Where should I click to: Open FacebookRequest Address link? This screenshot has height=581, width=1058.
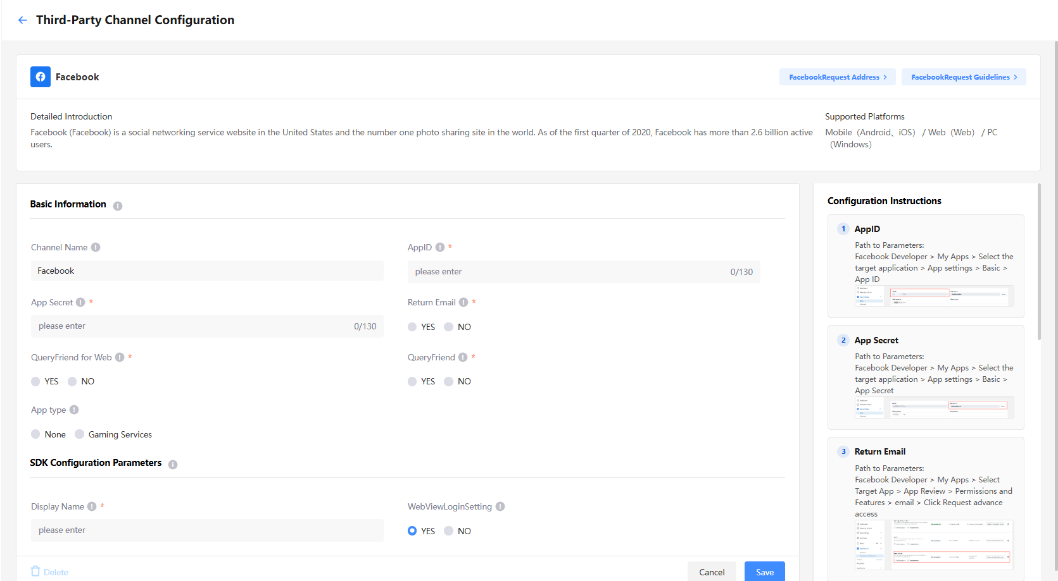837,77
